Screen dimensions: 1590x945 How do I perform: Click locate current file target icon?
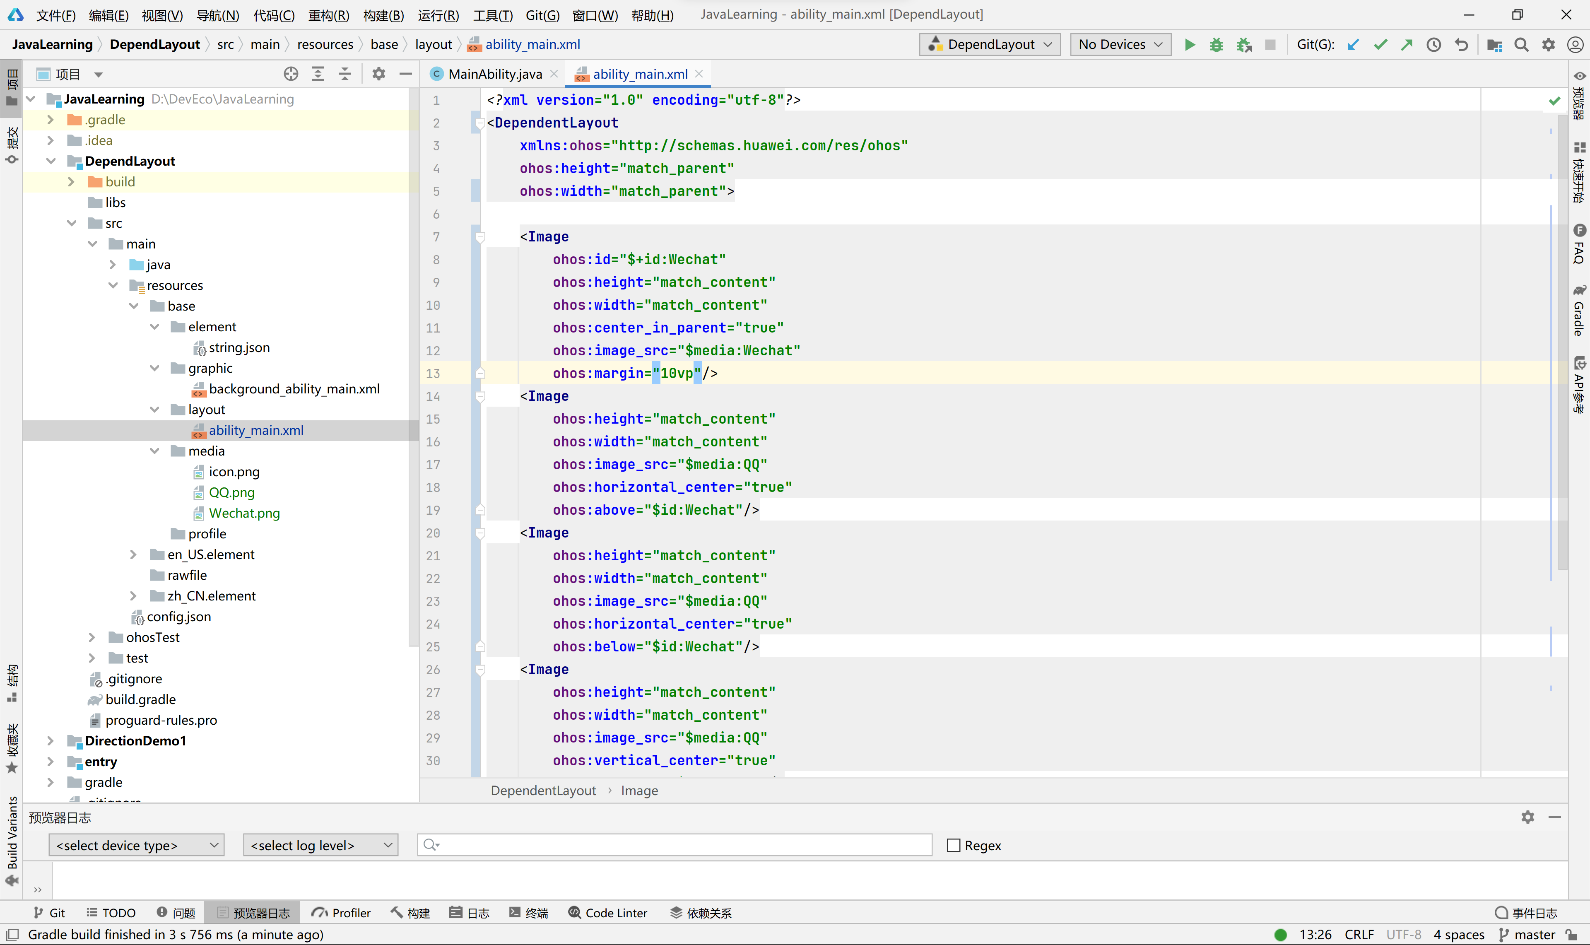(291, 74)
